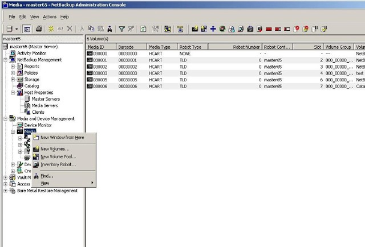Viewport: 365px width, 247px height.
Task: Click barcode cell 00030005
Action: click(x=128, y=80)
